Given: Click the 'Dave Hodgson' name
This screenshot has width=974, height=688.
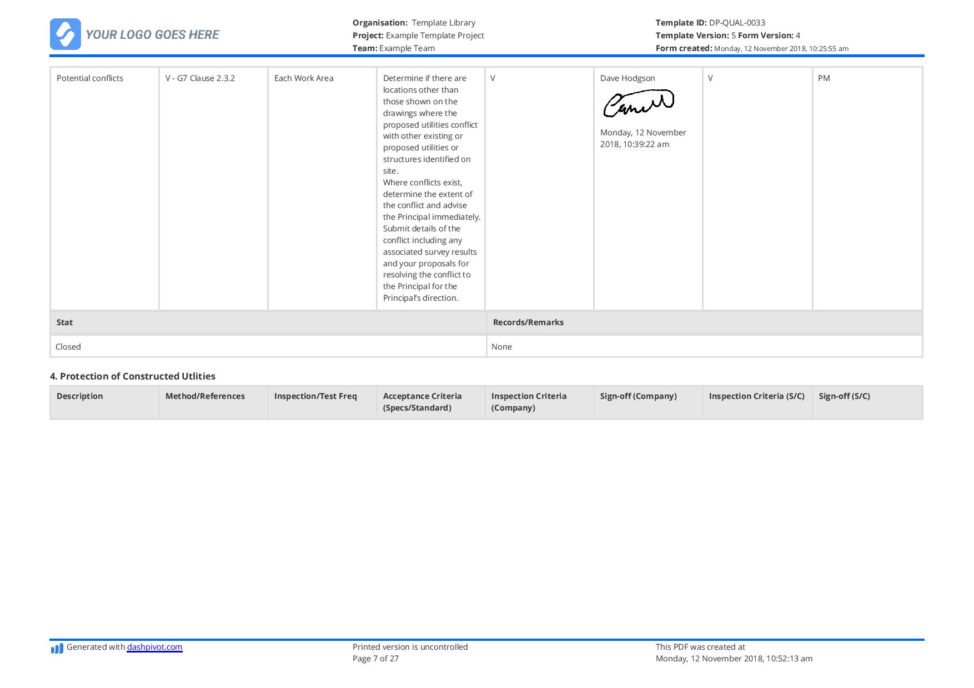Looking at the screenshot, I should (x=627, y=78).
